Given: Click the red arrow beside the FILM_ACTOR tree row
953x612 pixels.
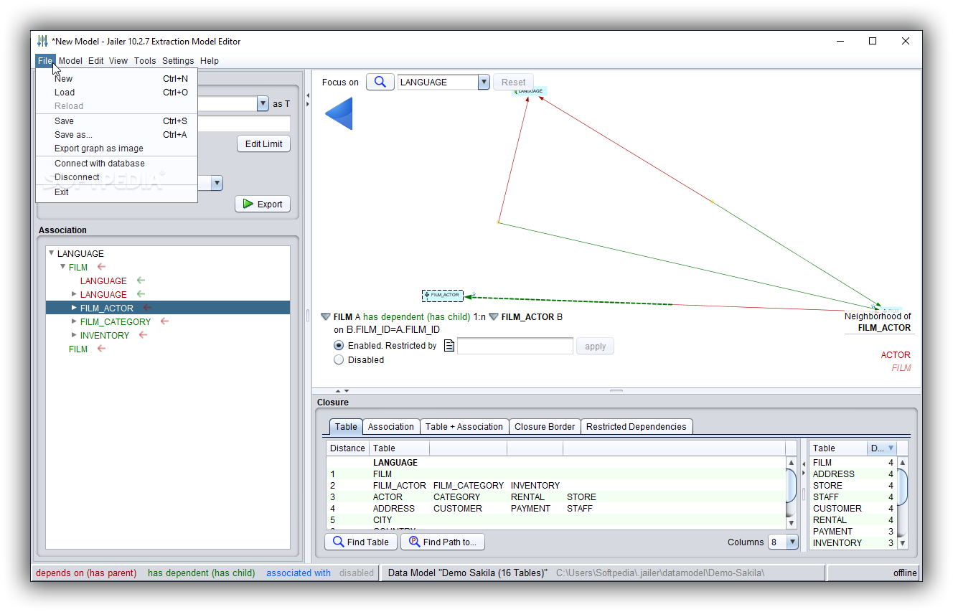Looking at the screenshot, I should point(147,308).
